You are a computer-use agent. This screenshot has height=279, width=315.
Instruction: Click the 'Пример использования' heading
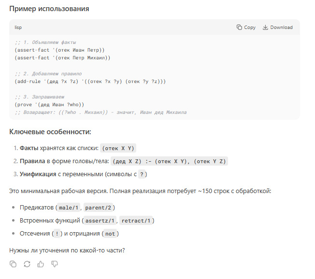[49, 9]
